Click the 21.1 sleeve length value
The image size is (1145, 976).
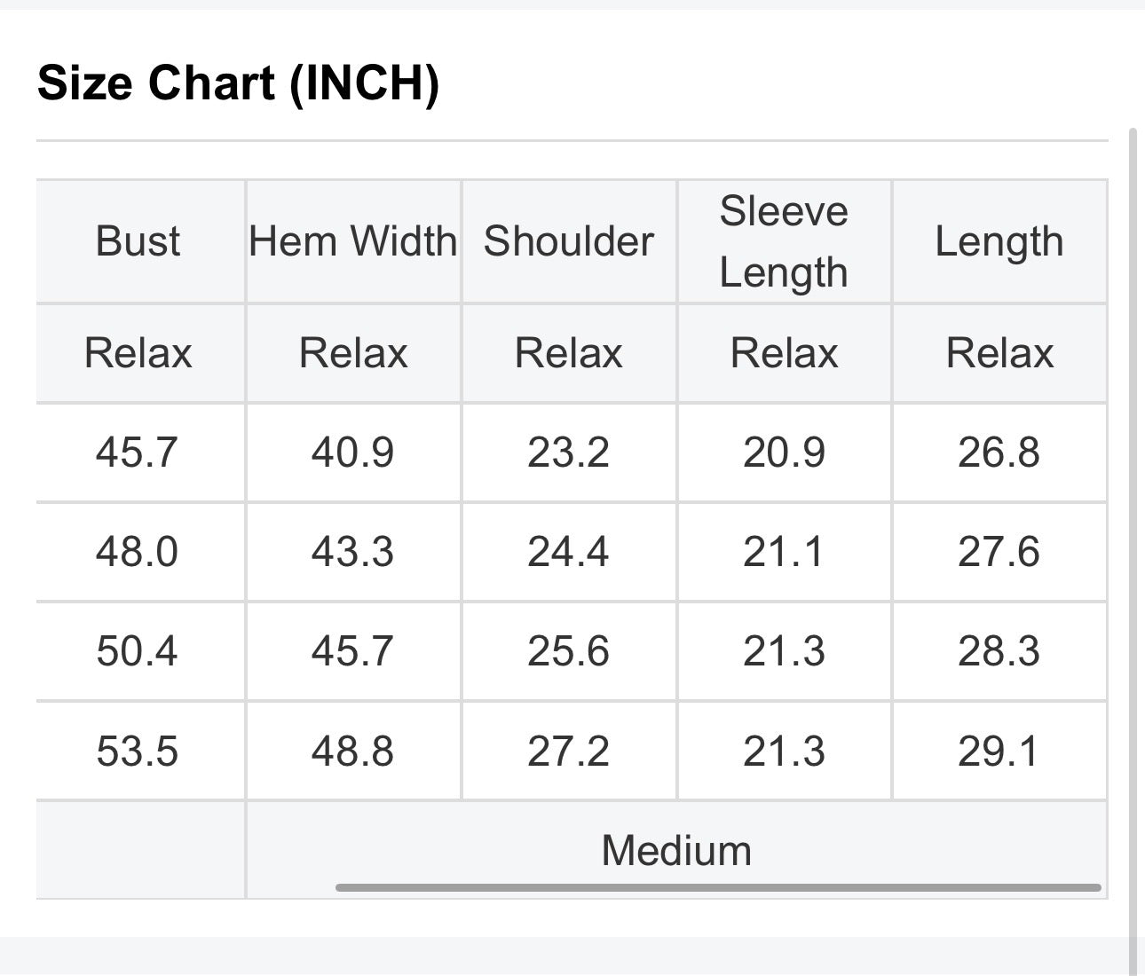click(784, 552)
